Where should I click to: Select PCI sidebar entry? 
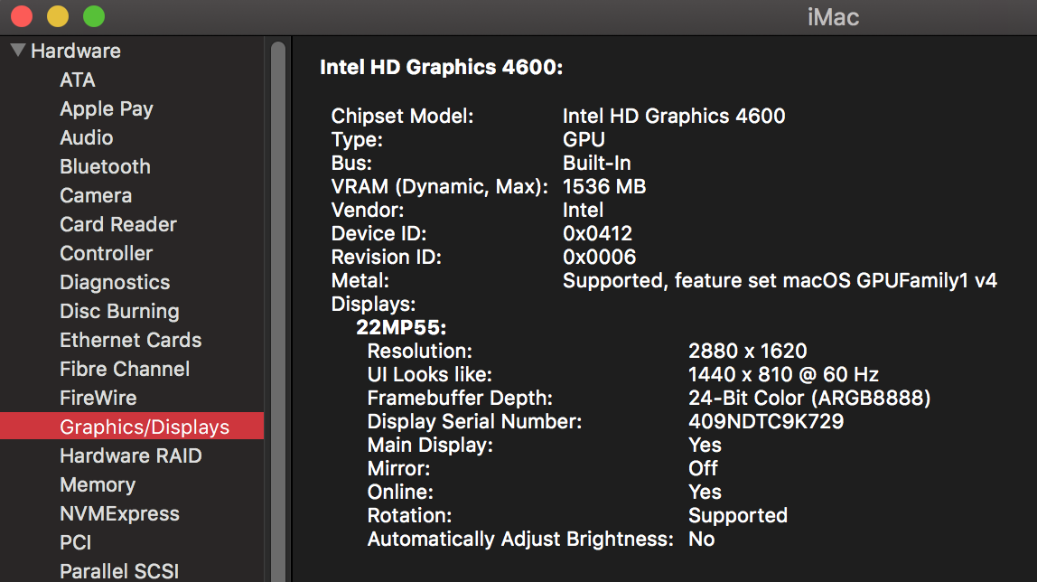[x=75, y=543]
